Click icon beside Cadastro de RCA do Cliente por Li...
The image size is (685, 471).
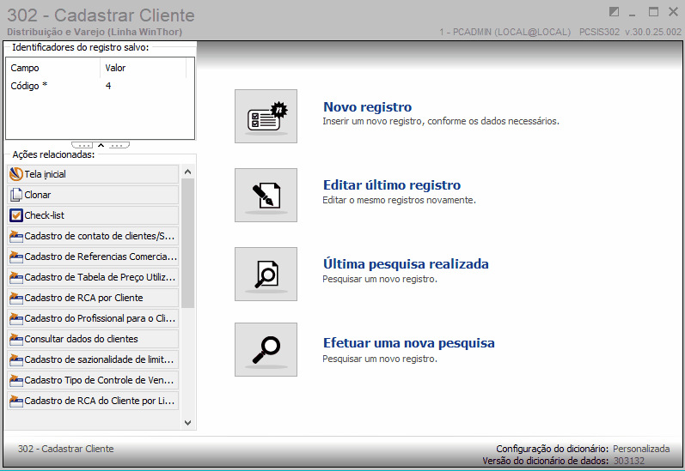coord(16,401)
